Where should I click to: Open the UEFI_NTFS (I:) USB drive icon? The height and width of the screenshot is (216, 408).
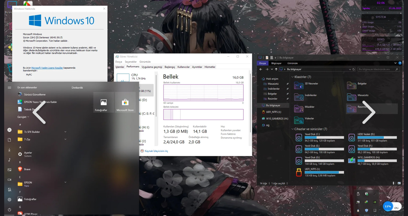(299, 173)
